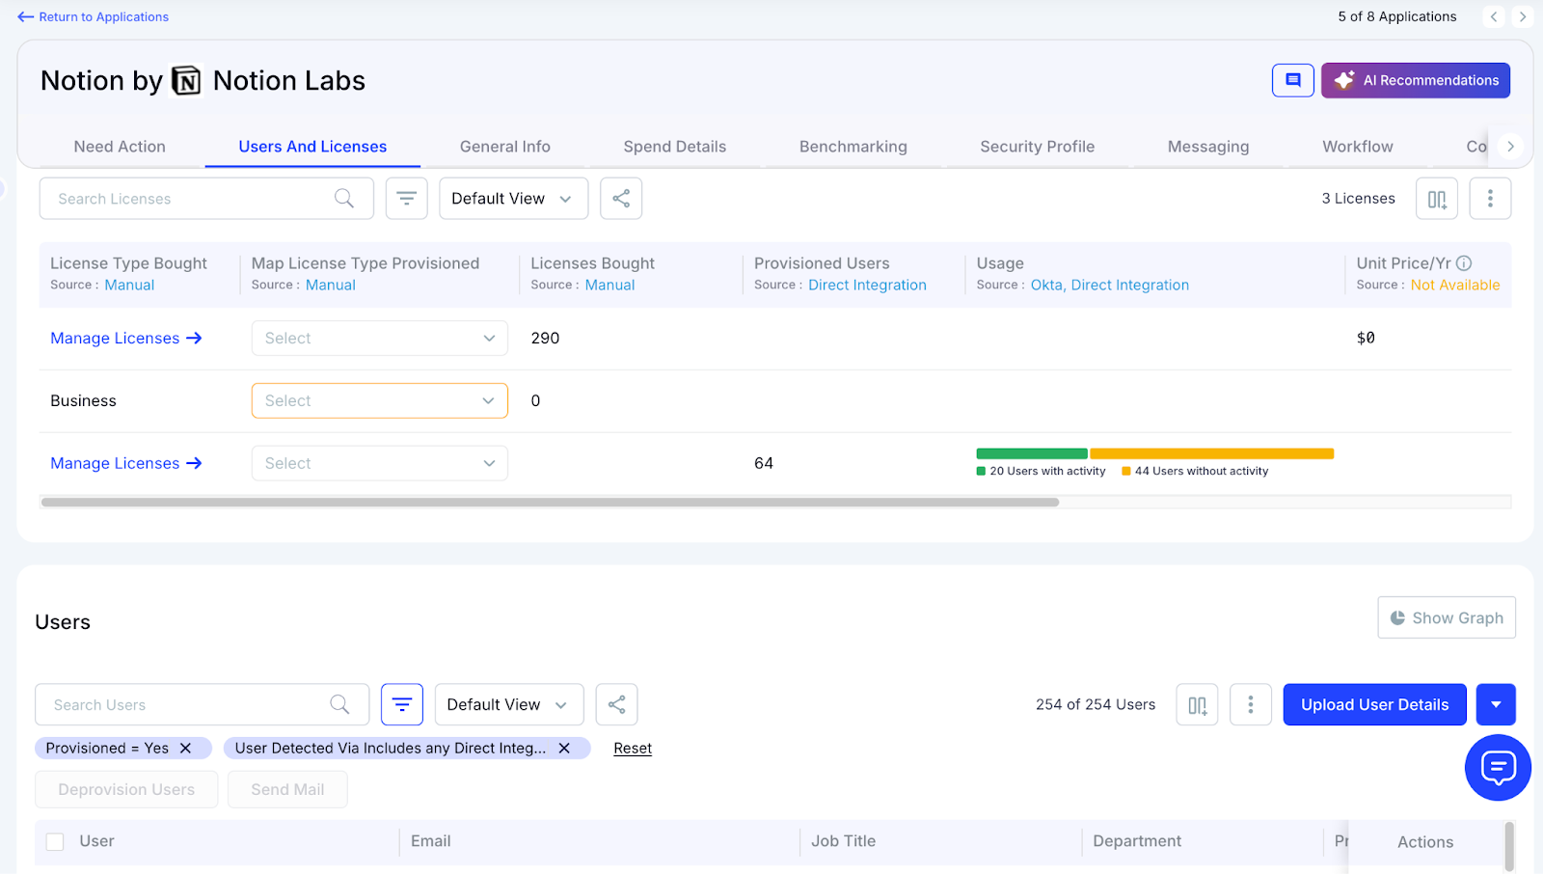Open Workflow tab

click(x=1358, y=147)
